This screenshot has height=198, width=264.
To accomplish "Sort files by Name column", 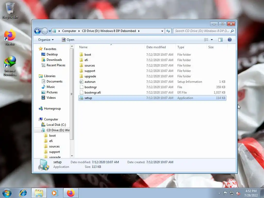I will 111,47.
